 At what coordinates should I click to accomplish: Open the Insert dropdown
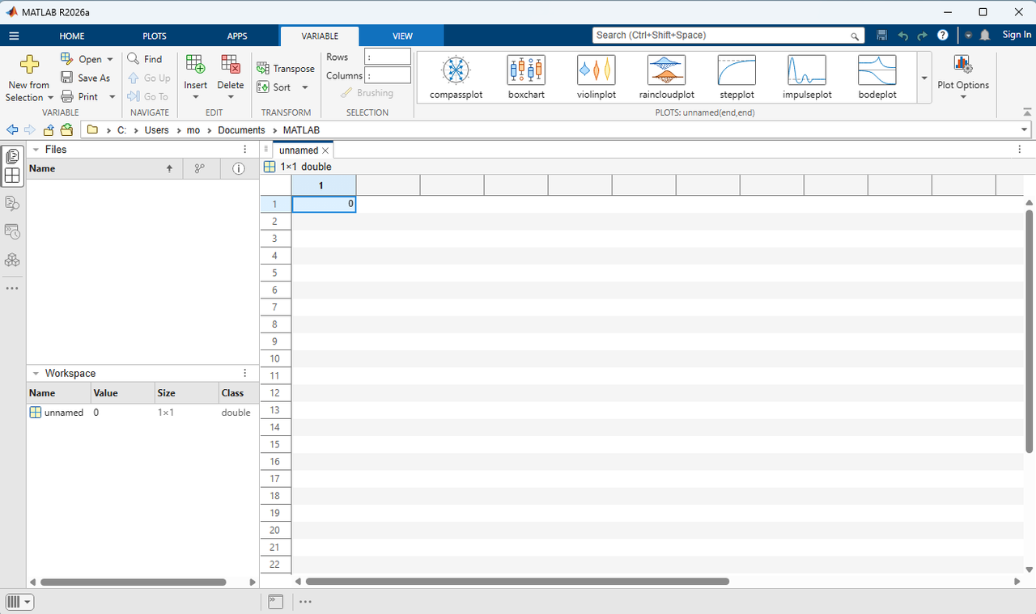click(195, 97)
